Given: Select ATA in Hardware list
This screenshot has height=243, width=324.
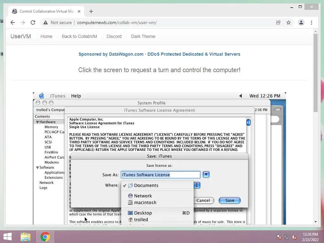Looking at the screenshot, I should pyautogui.click(x=48, y=137).
